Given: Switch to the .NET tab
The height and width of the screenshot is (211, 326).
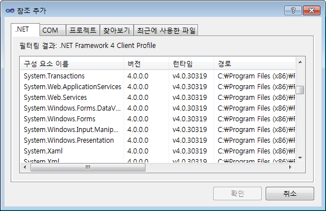Looking at the screenshot, I should point(25,29).
